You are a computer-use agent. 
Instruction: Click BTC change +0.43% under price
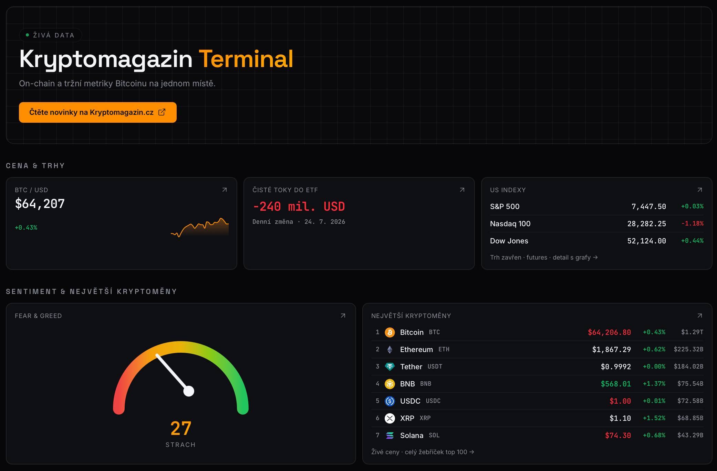(x=26, y=228)
